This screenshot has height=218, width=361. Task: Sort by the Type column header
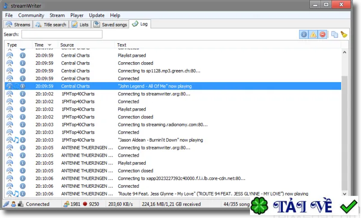(19, 45)
